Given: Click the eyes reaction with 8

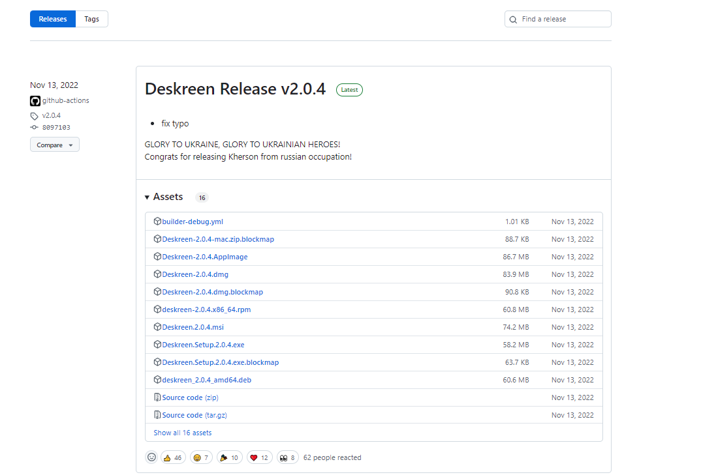Looking at the screenshot, I should click(287, 457).
